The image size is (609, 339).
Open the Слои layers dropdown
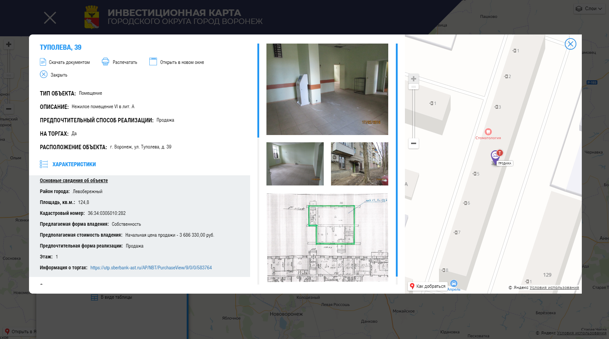[589, 9]
